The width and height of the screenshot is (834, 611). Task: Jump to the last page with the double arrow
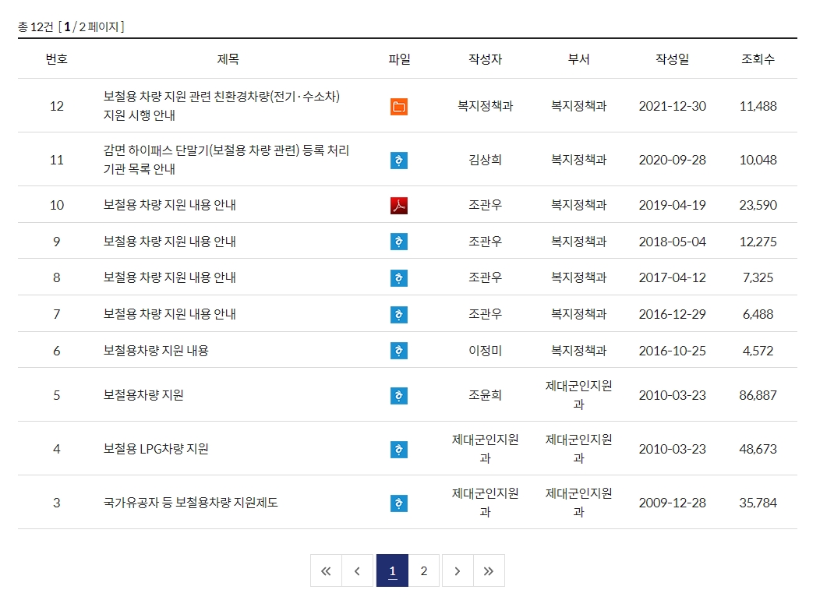click(x=489, y=570)
